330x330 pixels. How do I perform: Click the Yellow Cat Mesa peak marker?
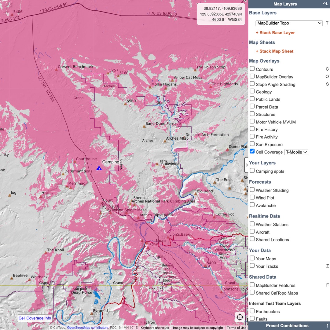click(x=172, y=80)
